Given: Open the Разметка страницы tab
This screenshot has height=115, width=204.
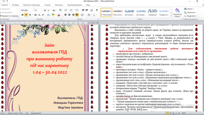Looking at the screenshot, I should point(32,5).
